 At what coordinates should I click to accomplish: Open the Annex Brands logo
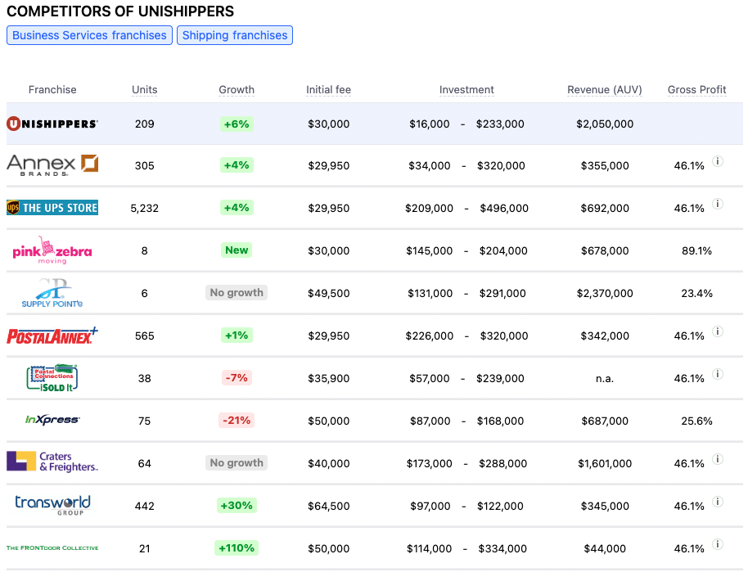click(x=52, y=165)
